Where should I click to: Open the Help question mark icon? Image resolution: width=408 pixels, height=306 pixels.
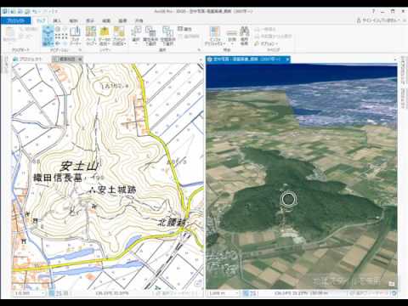(x=373, y=11)
